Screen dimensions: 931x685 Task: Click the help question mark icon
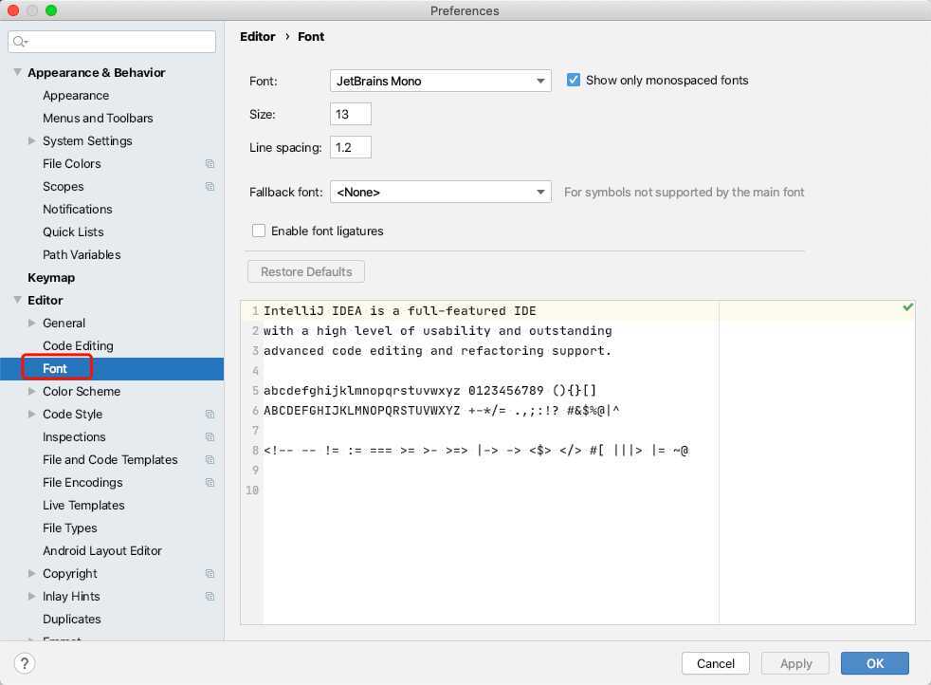coord(25,663)
